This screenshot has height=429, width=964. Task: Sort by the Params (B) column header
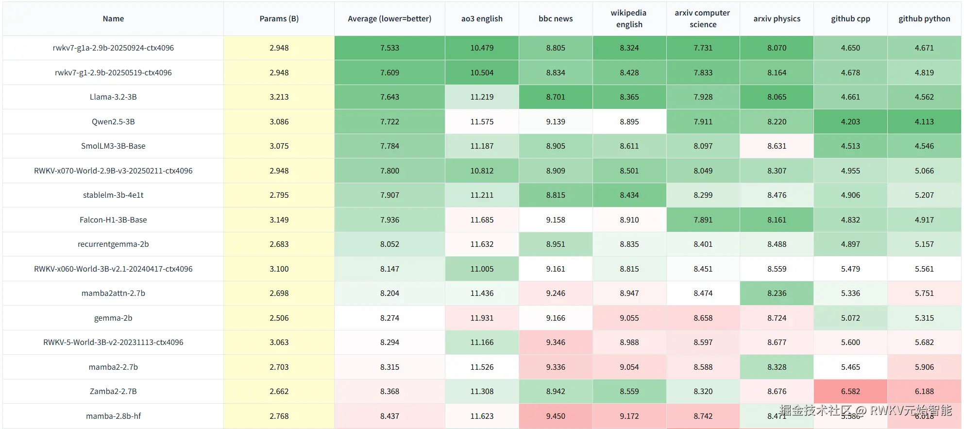[279, 19]
